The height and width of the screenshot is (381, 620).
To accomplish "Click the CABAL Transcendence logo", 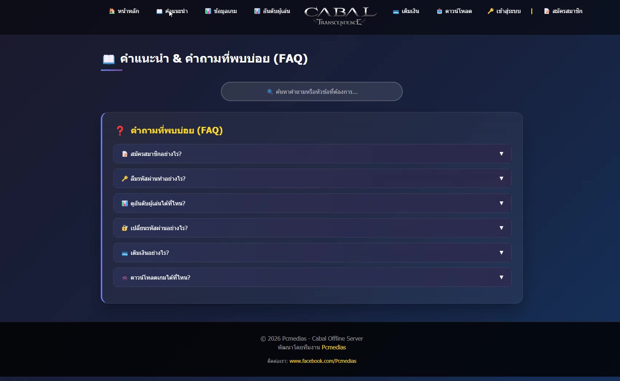I will pyautogui.click(x=341, y=16).
